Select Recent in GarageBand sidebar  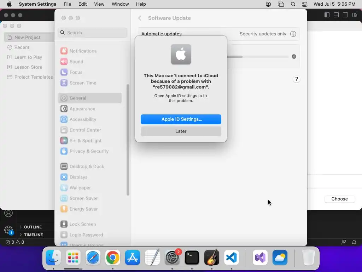(x=29, y=47)
